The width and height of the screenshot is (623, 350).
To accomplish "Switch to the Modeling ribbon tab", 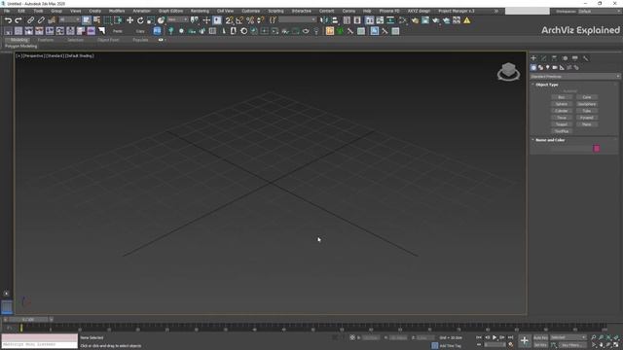I will pyautogui.click(x=19, y=40).
